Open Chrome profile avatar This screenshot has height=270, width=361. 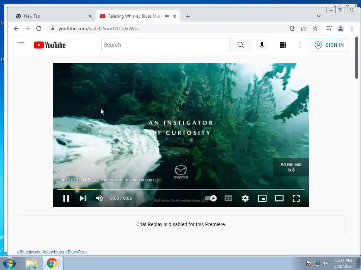click(340, 28)
